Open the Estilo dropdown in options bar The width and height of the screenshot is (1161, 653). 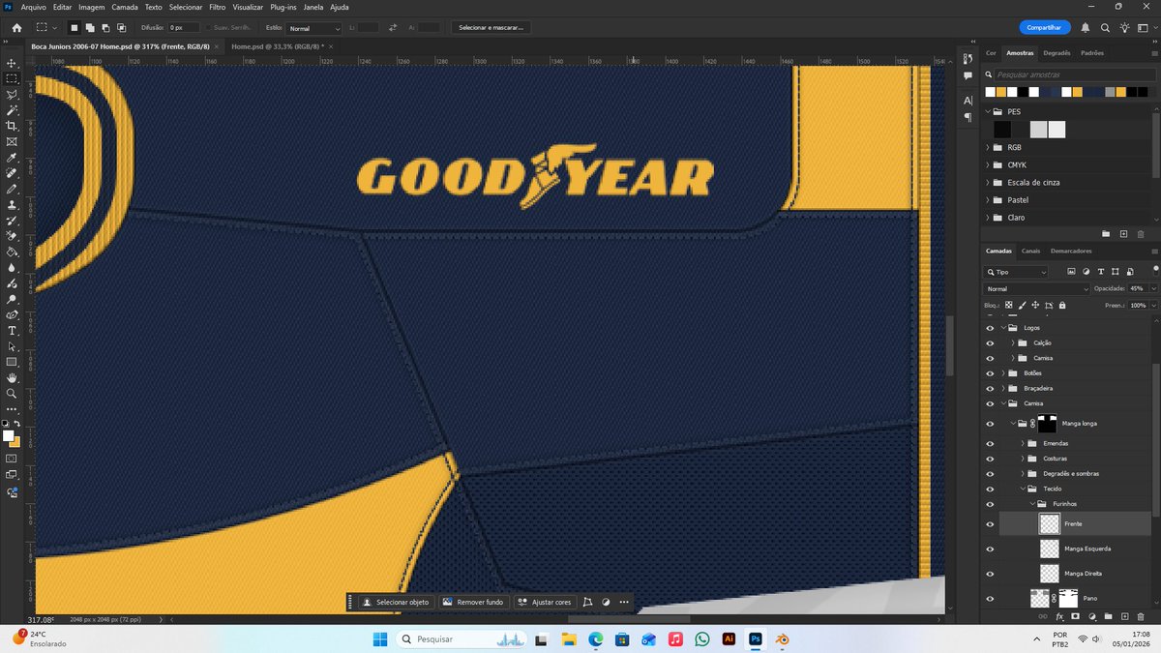pos(313,29)
